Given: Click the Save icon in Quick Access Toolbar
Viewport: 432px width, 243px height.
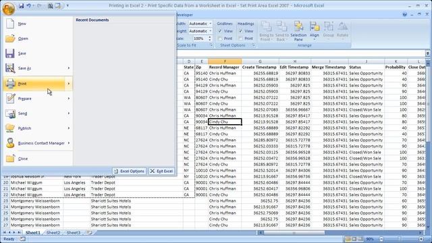Looking at the screenshot, I should [21, 5].
